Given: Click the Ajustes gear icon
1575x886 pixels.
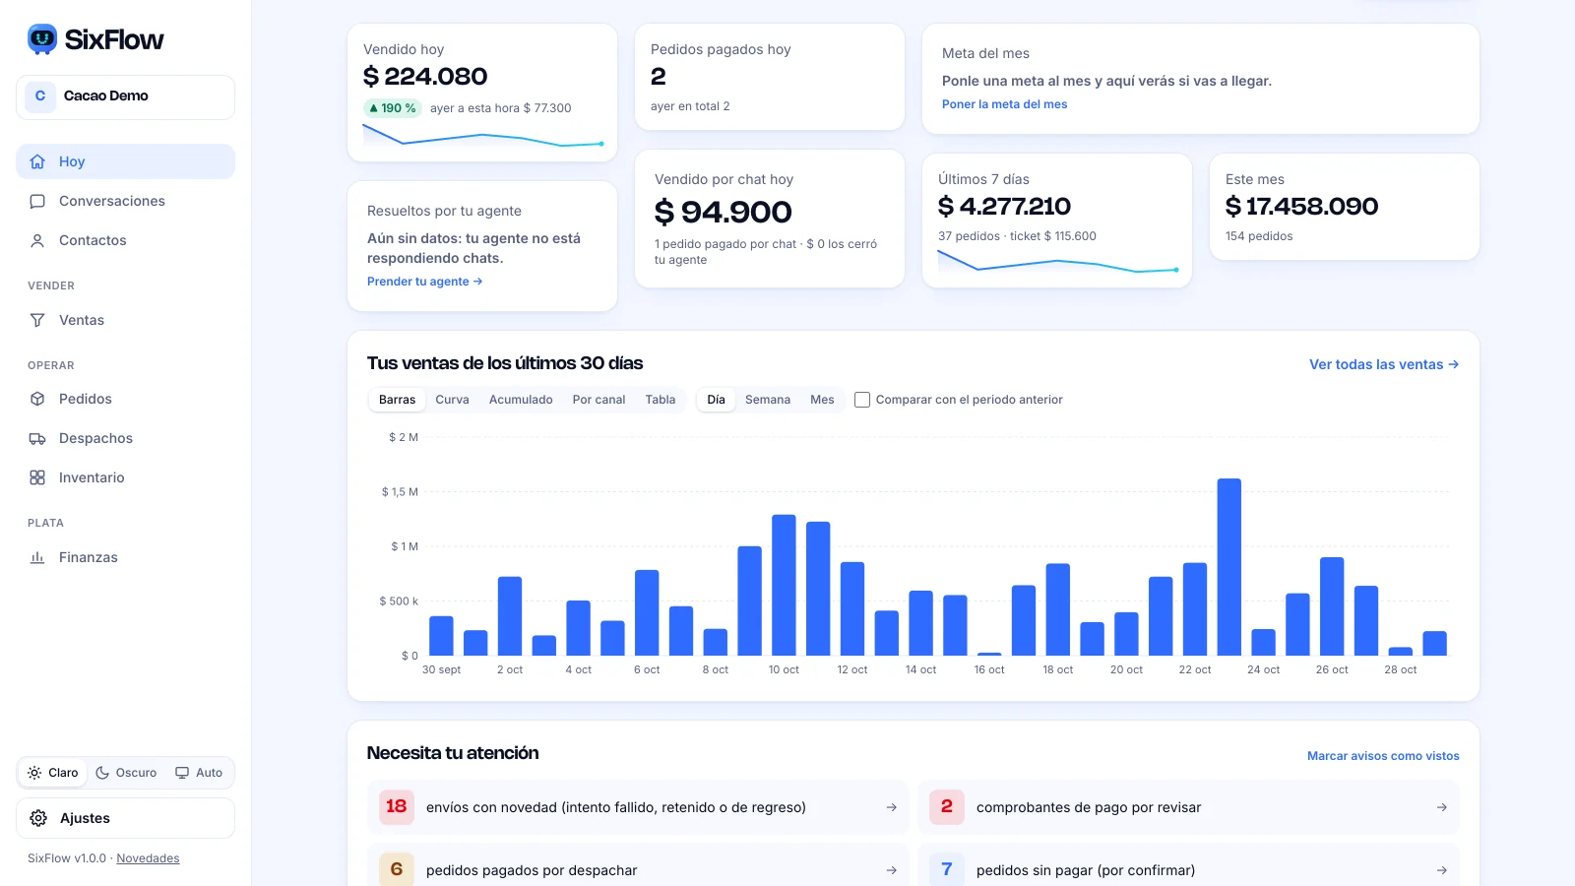Looking at the screenshot, I should pyautogui.click(x=38, y=818).
